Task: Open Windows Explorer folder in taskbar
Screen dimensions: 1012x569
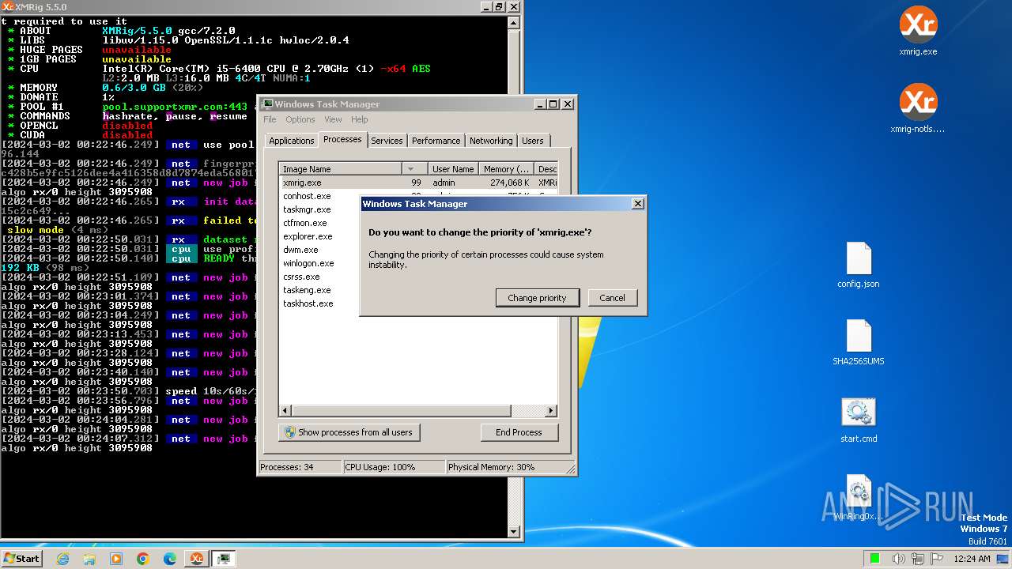Action: pos(89,559)
